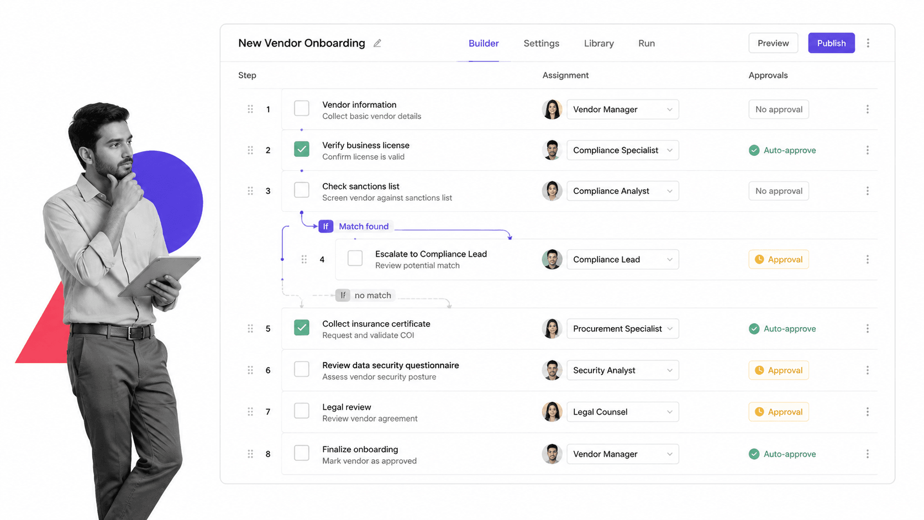The height and width of the screenshot is (520, 924).
Task: Open more options for Verify business license row
Action: [867, 150]
